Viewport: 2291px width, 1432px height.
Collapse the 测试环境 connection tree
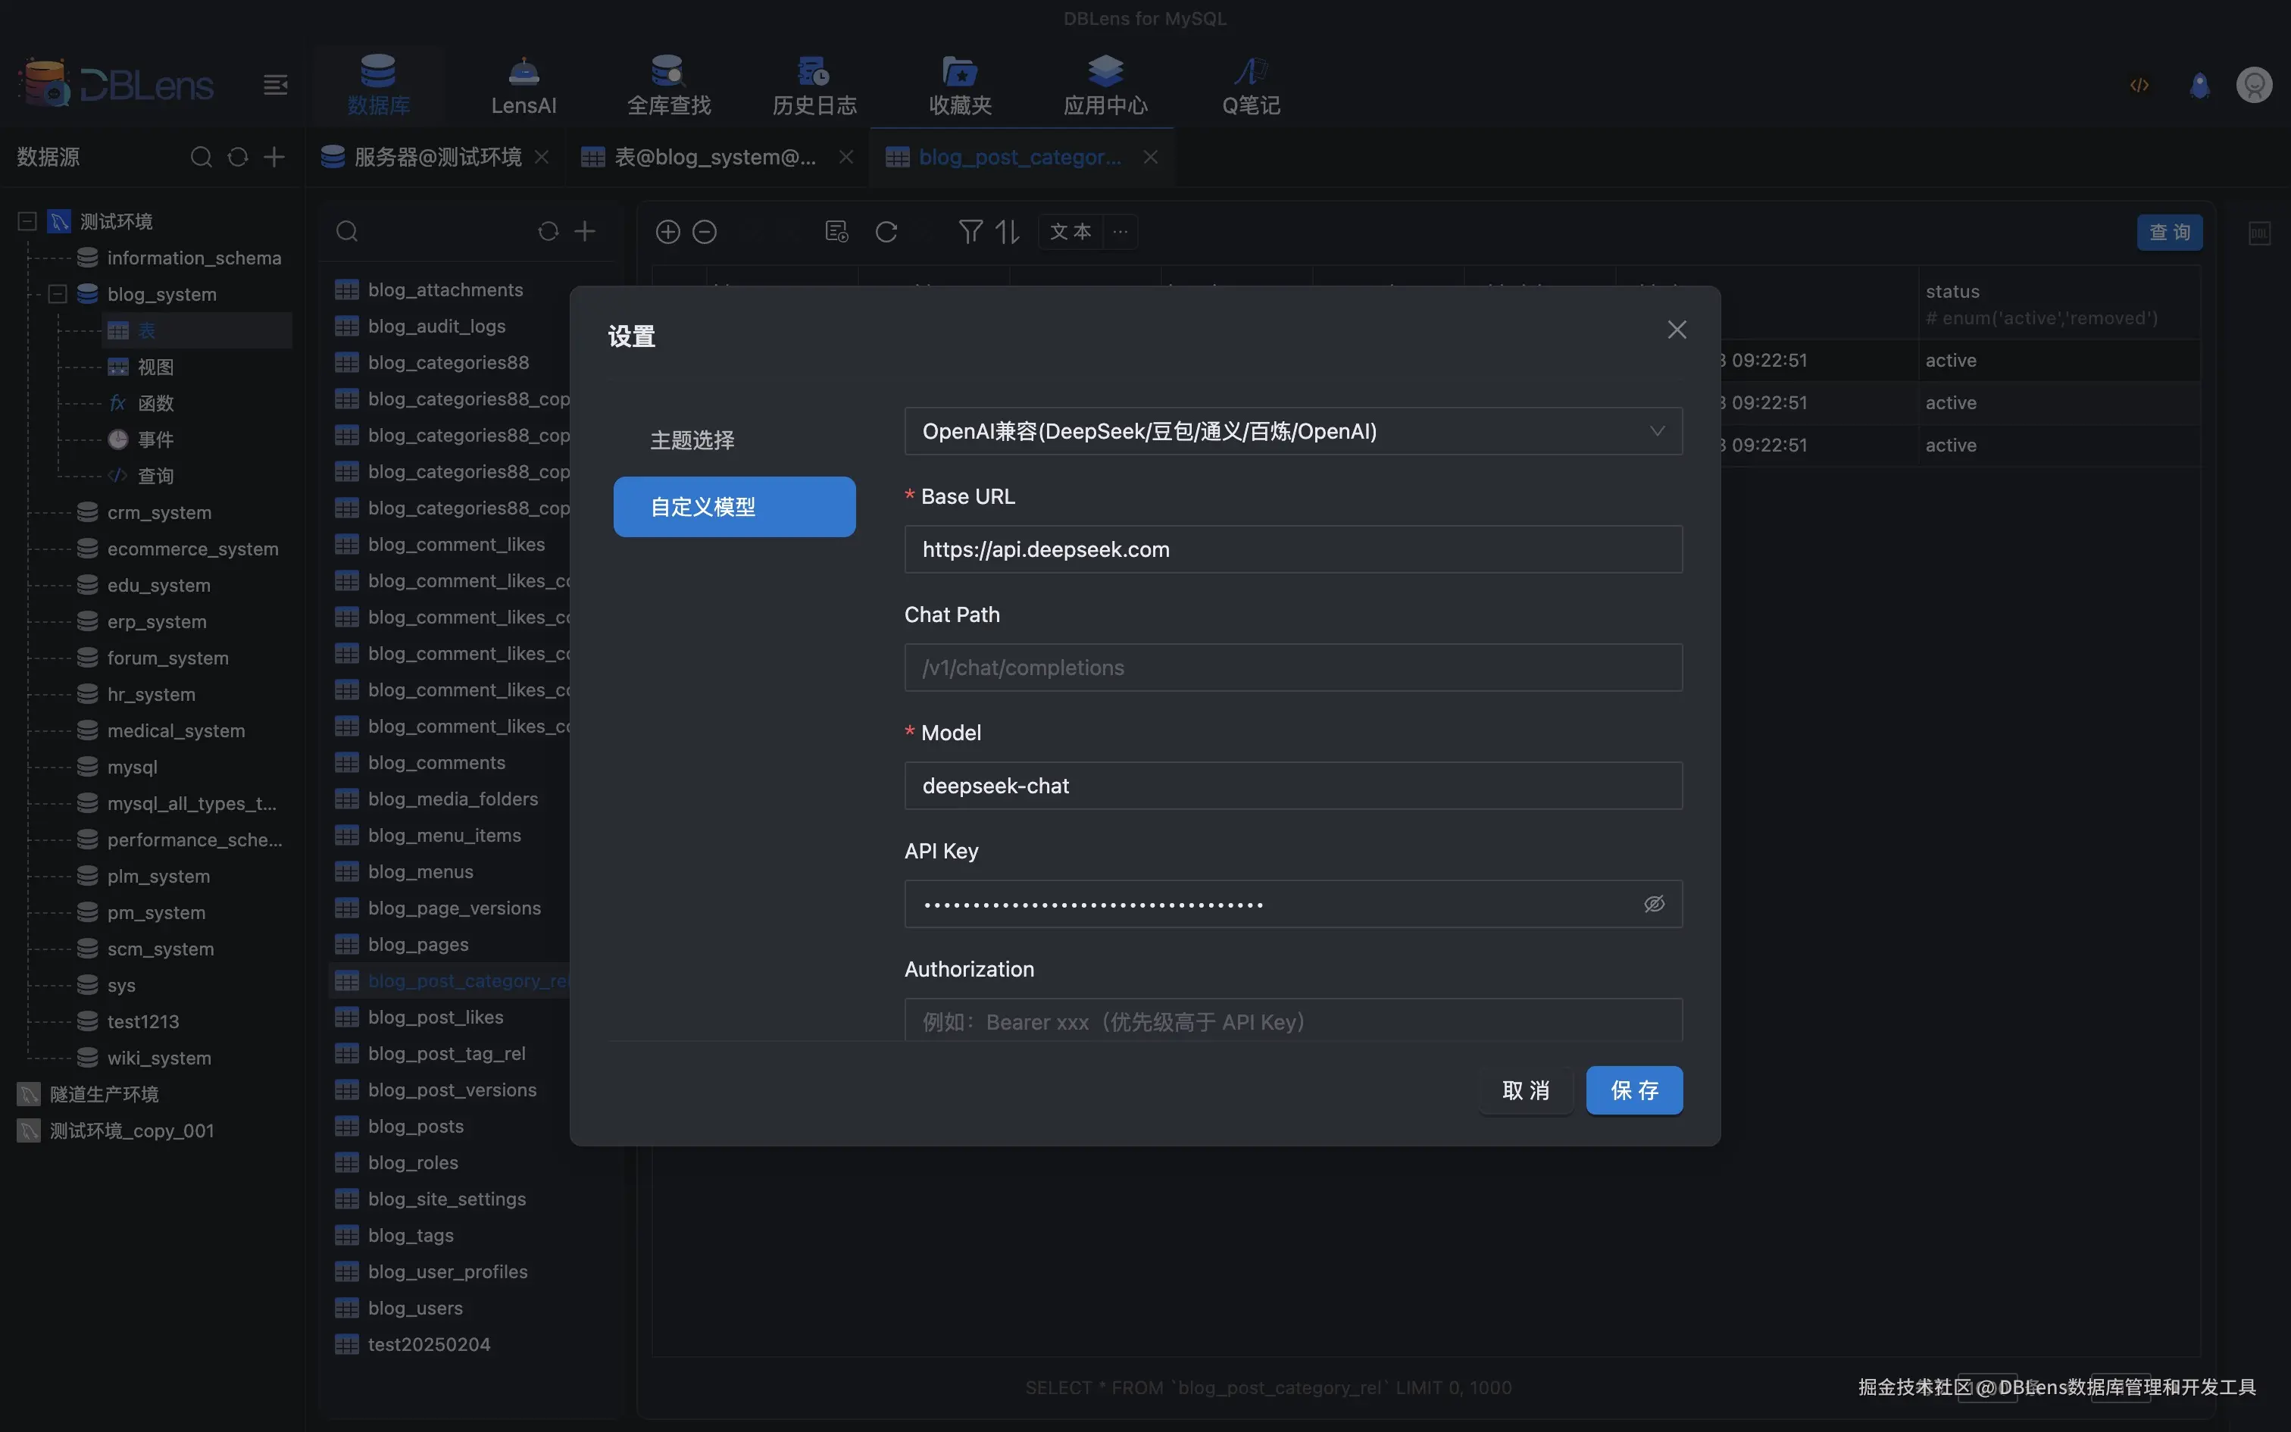click(x=27, y=221)
